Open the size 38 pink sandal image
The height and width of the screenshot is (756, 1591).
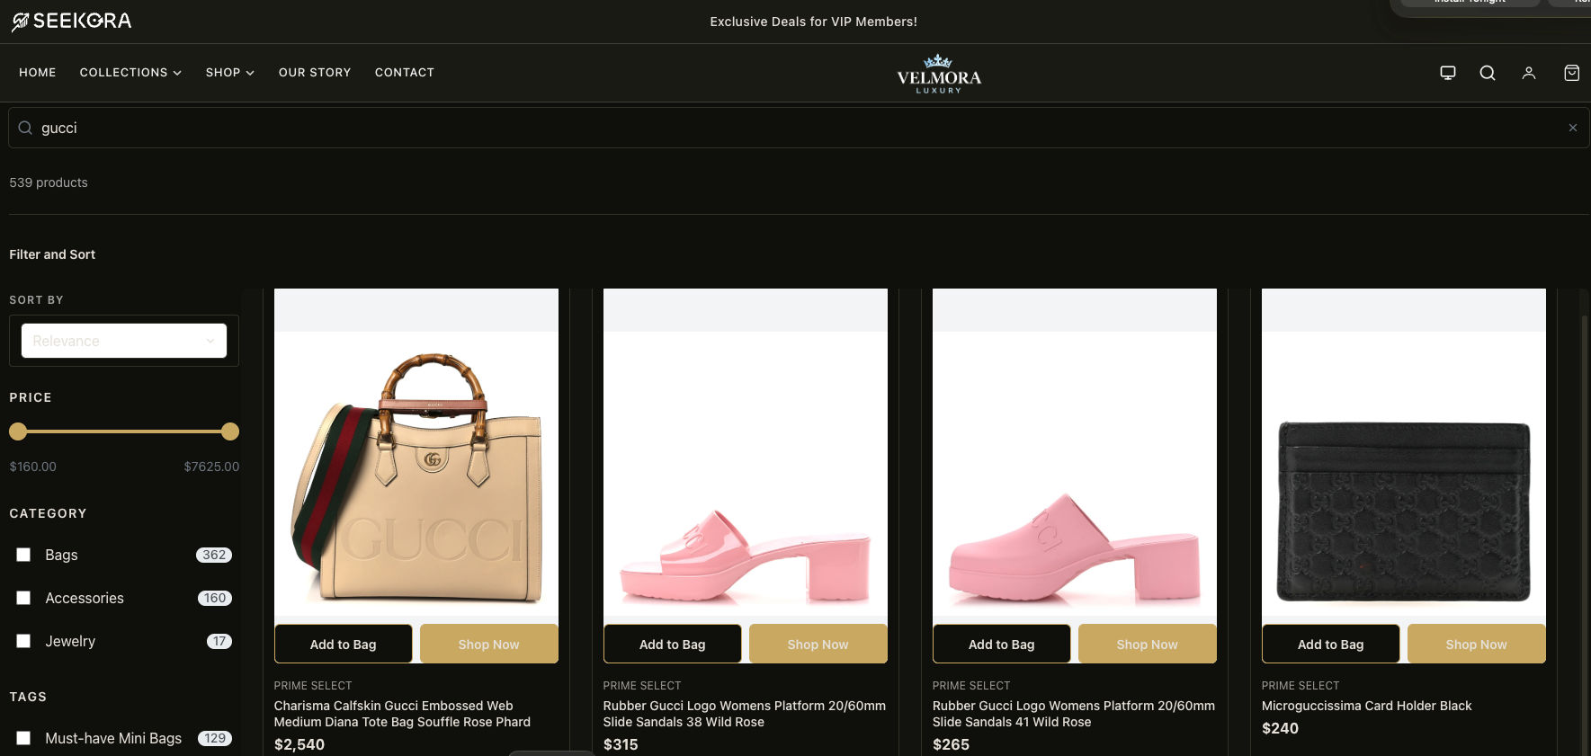point(746,474)
